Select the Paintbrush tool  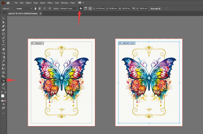tap(4, 38)
